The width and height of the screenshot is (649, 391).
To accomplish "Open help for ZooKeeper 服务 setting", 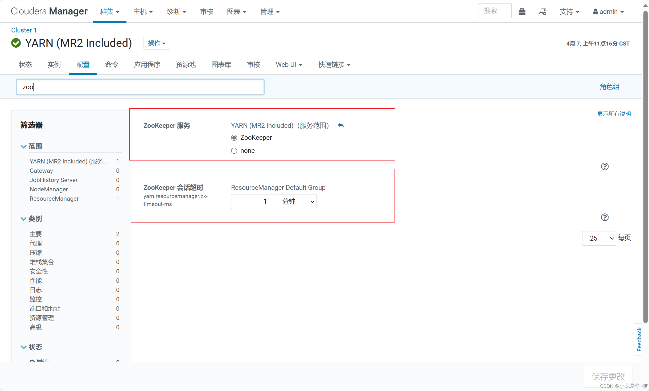I will click(x=605, y=166).
